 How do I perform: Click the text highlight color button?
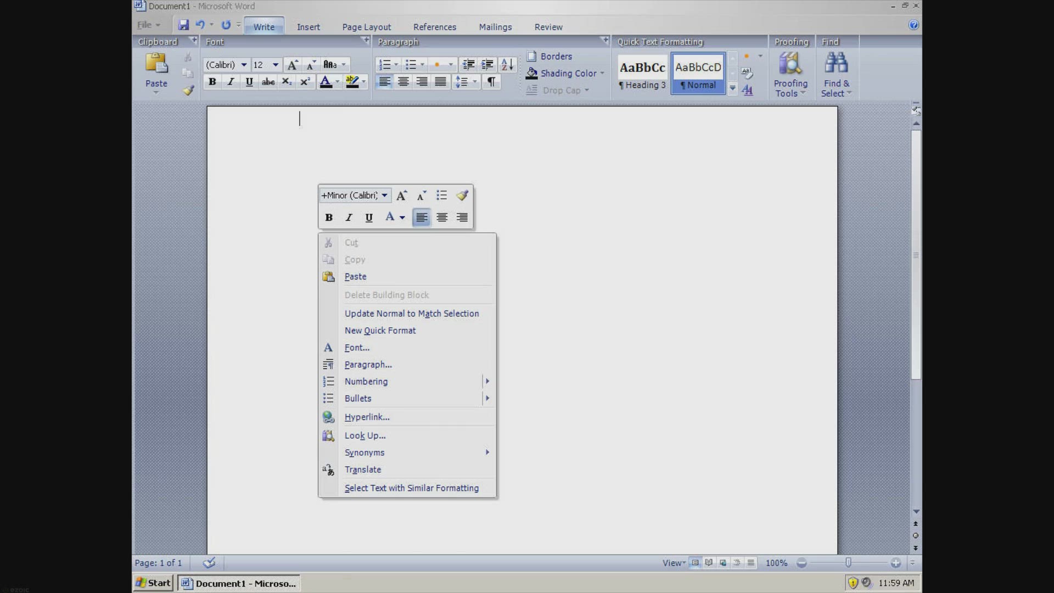point(352,82)
